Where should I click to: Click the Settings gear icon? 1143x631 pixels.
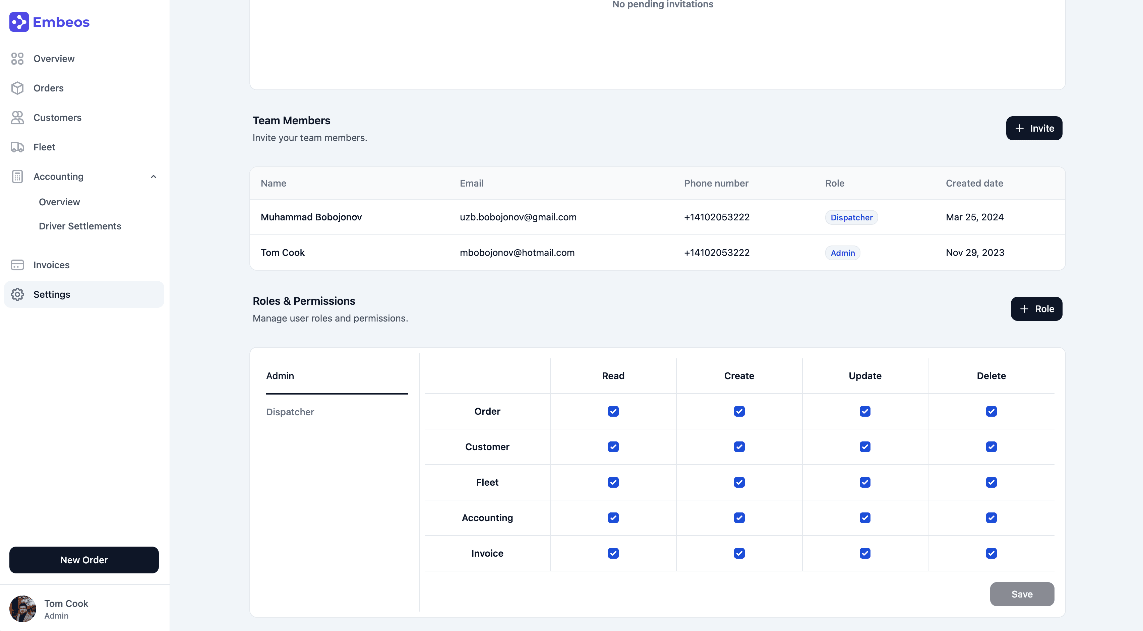tap(17, 294)
